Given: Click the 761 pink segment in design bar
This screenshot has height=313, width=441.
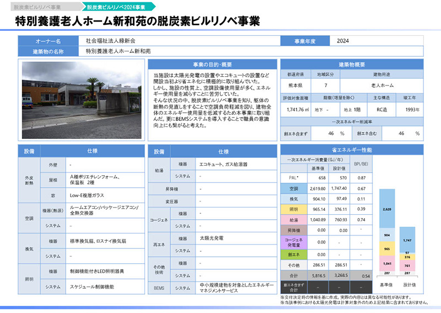Looking at the screenshot, I should 407,266.
